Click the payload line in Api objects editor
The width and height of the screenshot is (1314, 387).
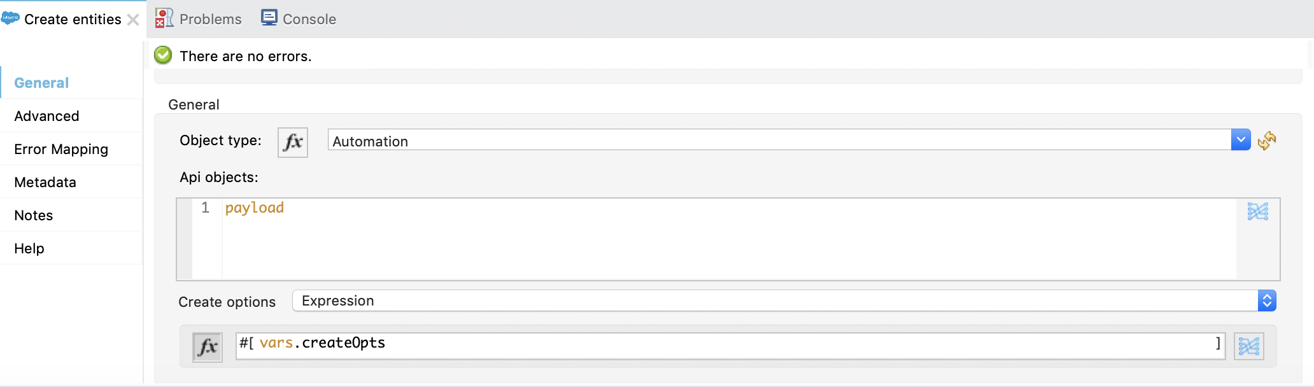[254, 207]
